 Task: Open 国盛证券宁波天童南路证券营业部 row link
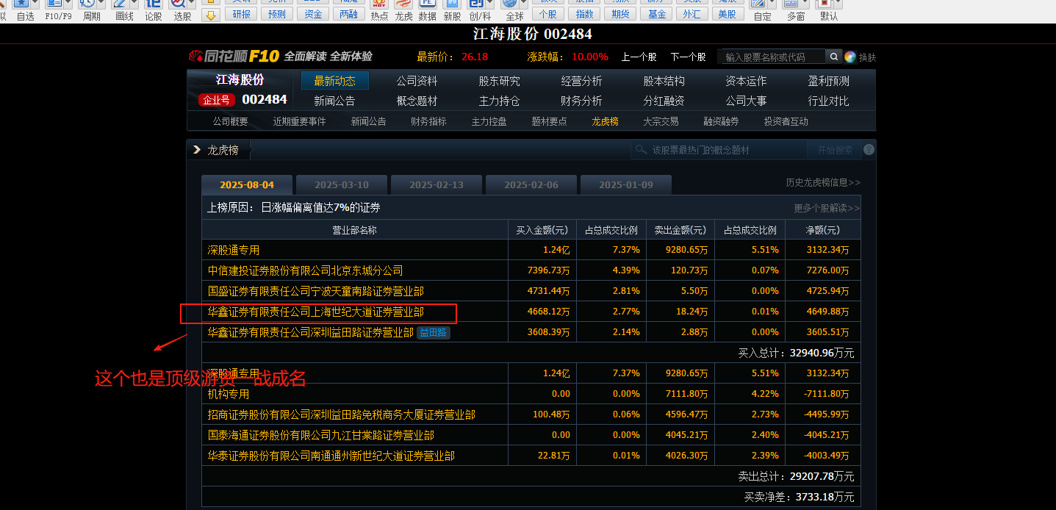(x=315, y=291)
